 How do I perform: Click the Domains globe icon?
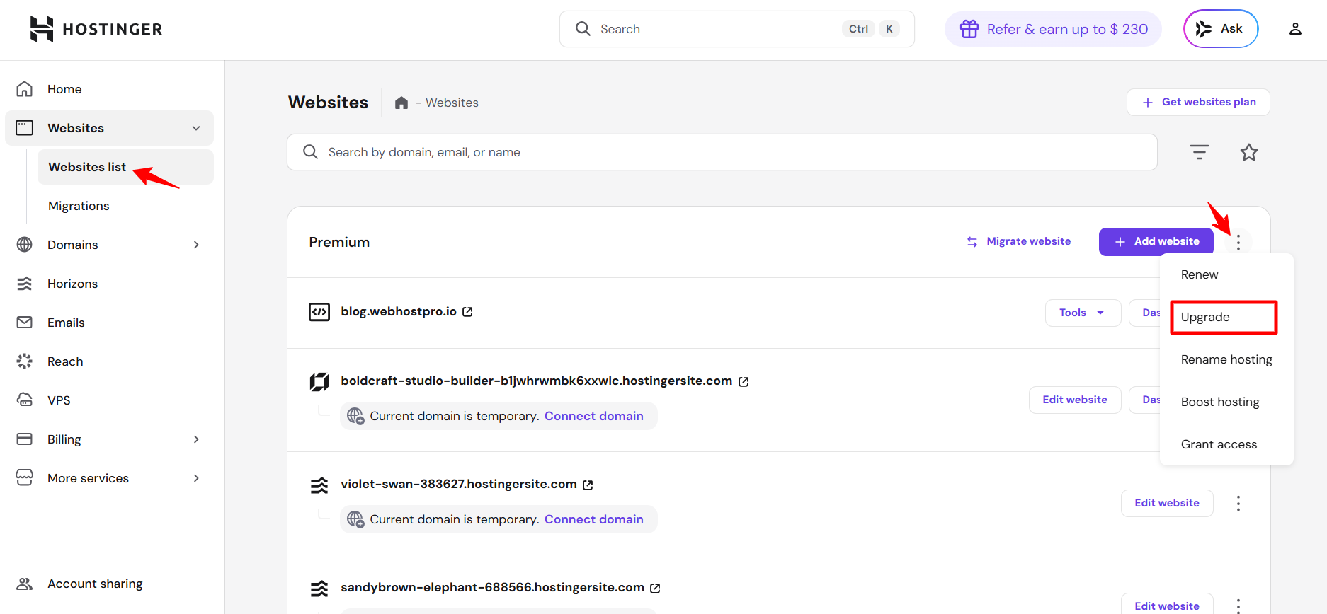(x=25, y=245)
